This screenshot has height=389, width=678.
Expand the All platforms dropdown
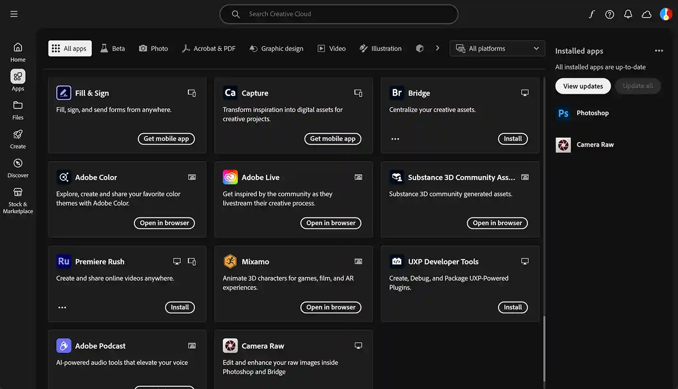497,49
